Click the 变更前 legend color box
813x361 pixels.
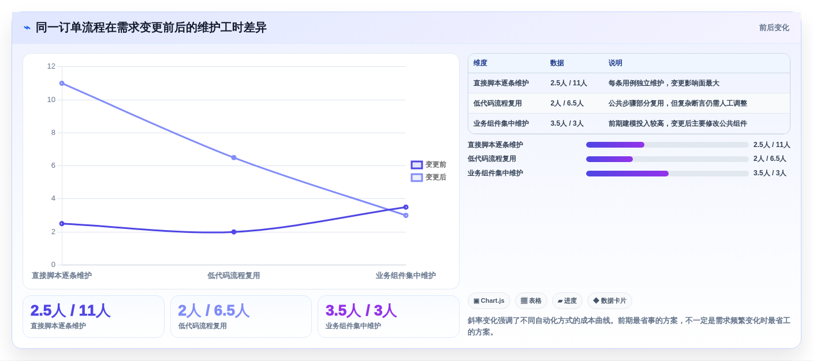tap(417, 165)
